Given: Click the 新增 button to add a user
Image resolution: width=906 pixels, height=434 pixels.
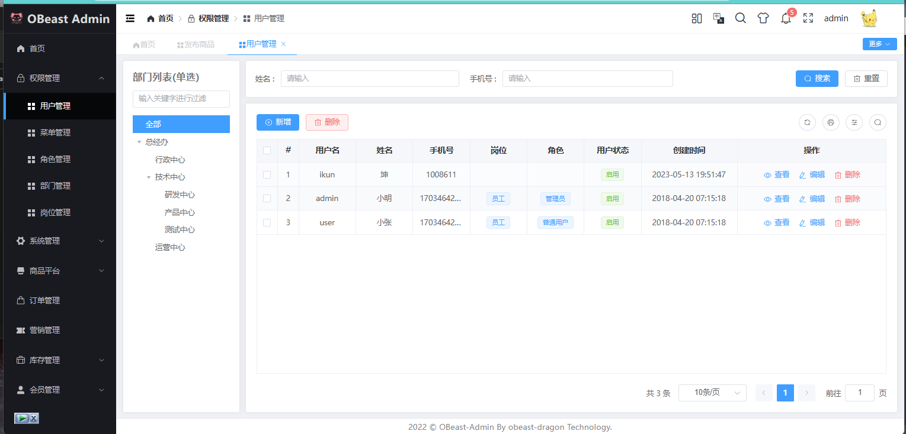Looking at the screenshot, I should click(x=277, y=122).
